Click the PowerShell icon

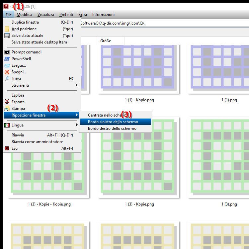[x=7, y=59]
